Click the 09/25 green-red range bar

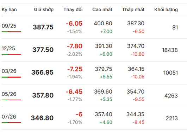pyautogui.click(x=11, y=32)
